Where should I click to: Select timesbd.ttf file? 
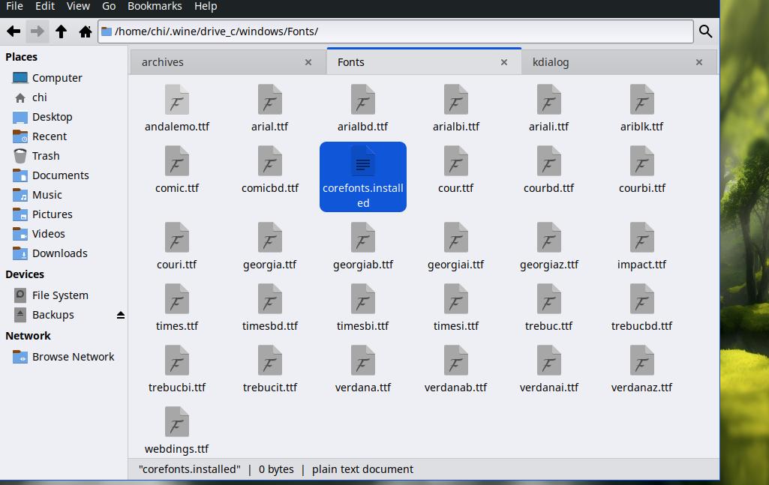click(x=270, y=308)
